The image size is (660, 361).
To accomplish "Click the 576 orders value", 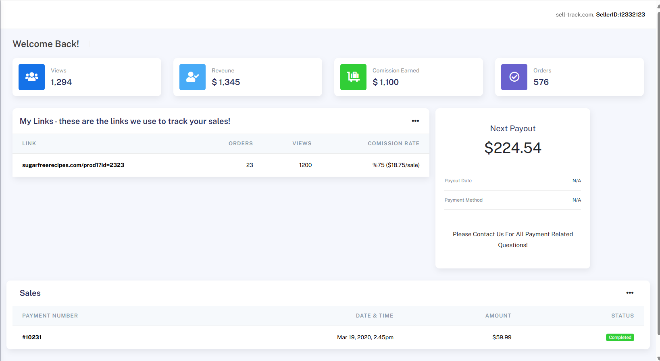I will 541,82.
